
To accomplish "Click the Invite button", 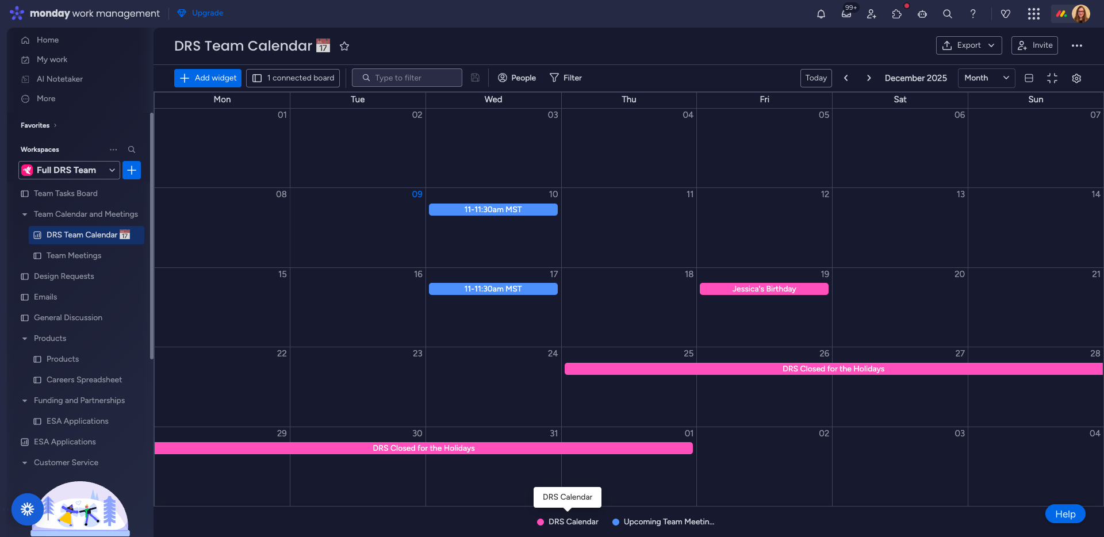I will pyautogui.click(x=1034, y=45).
